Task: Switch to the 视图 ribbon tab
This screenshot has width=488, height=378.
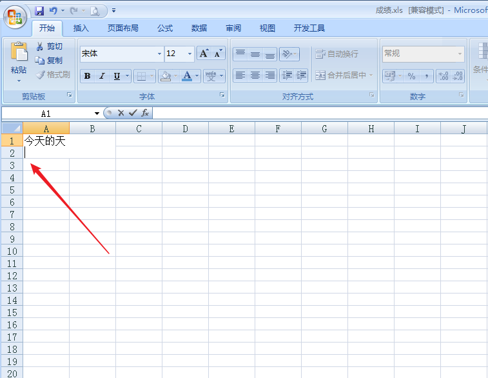Action: [268, 28]
